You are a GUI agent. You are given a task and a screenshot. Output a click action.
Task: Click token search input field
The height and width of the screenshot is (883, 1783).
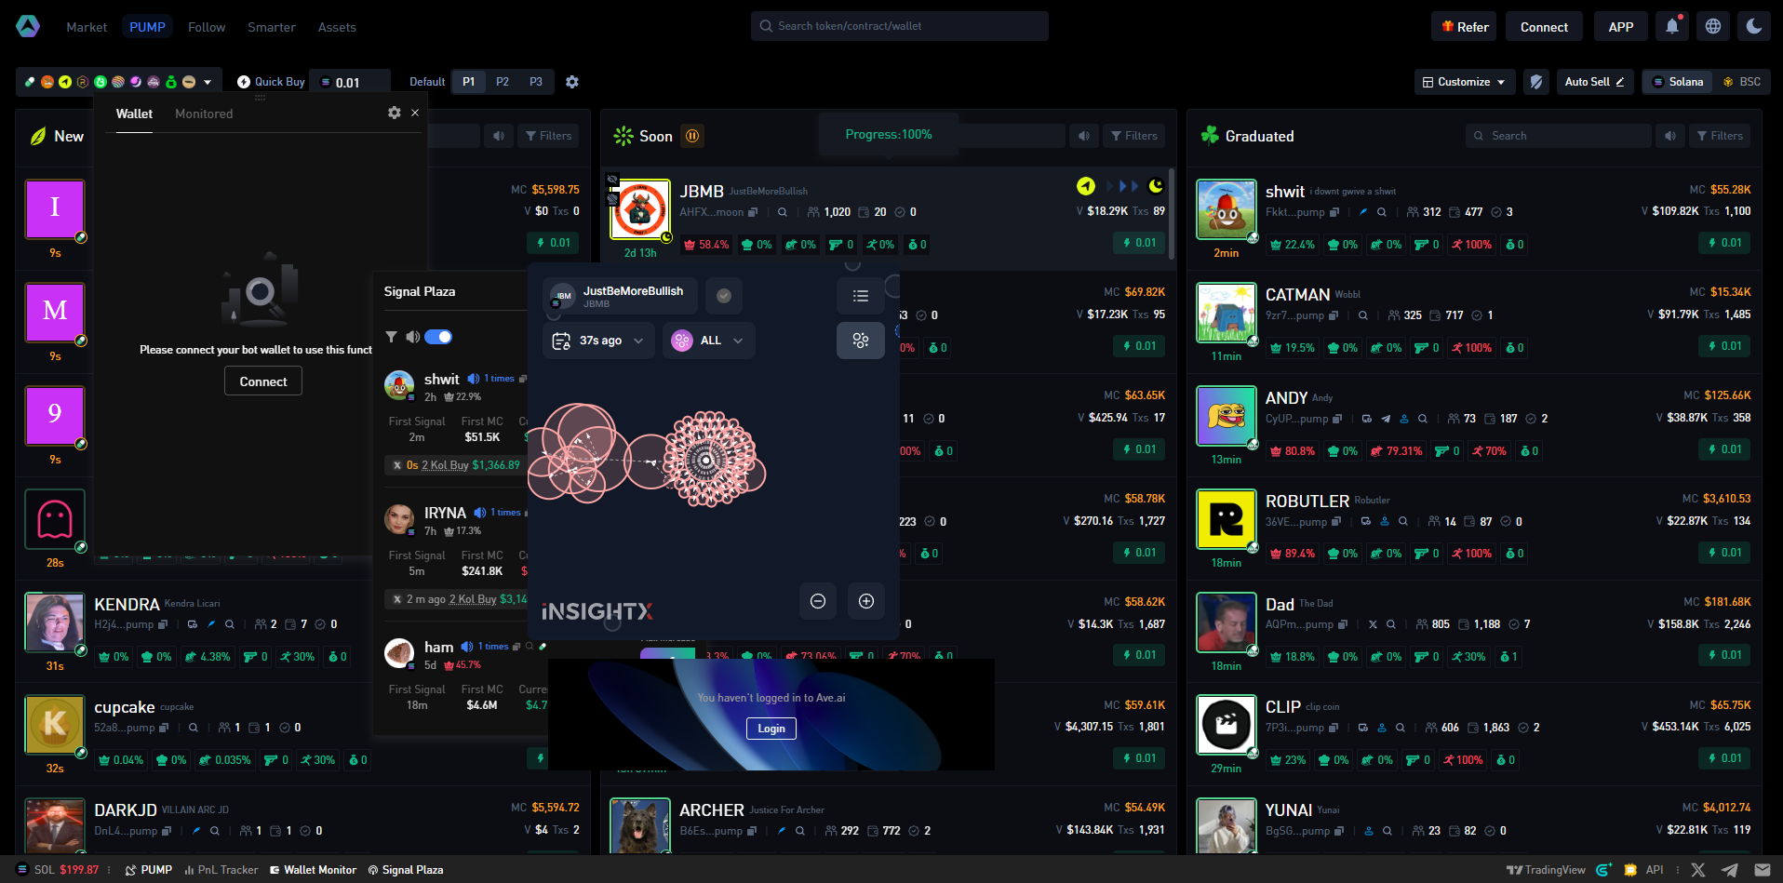coord(900,26)
